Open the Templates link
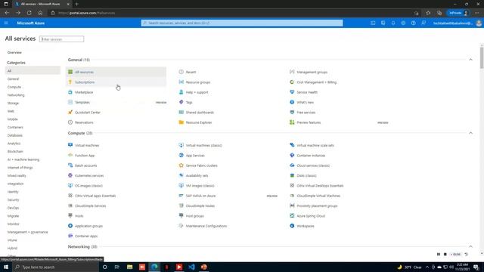The width and height of the screenshot is (484, 272). pyautogui.click(x=82, y=103)
